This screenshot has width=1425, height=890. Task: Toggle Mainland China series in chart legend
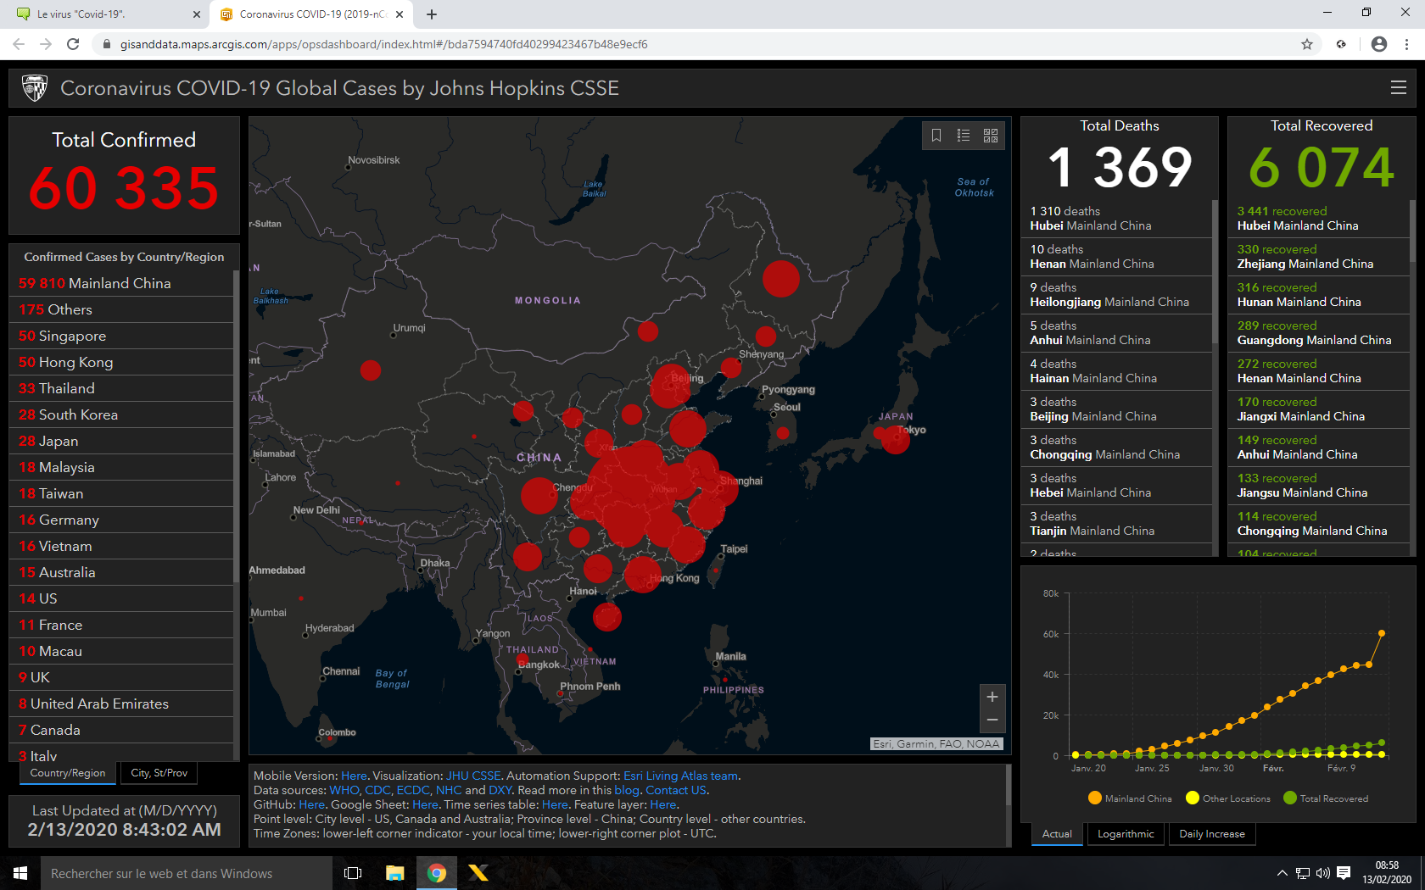[1130, 798]
